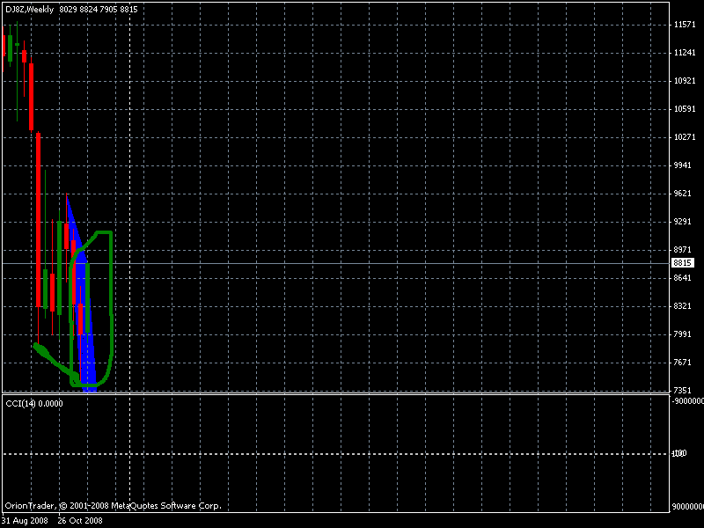Viewport: 704px width, 528px height.
Task: Click the 9621 price axis label
Action: coord(683,194)
